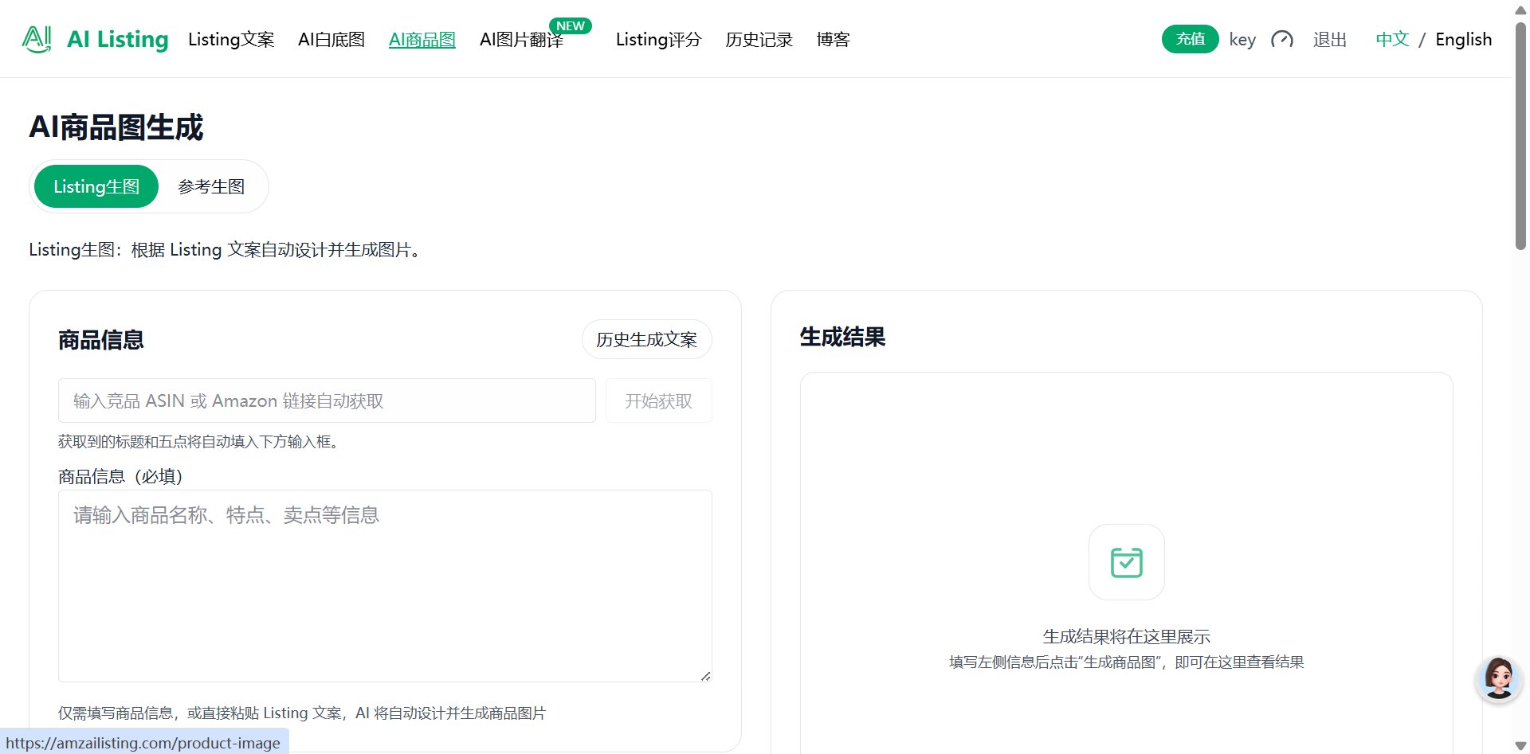
Task: Switch language to English
Action: point(1463,39)
